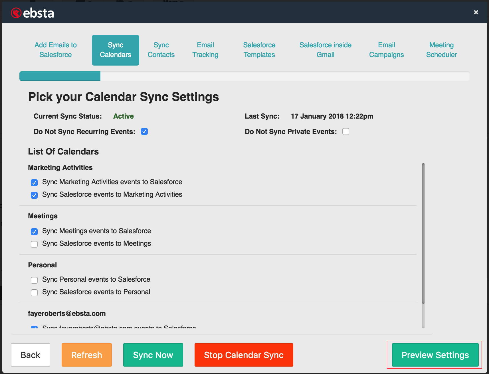Select the Salesforce inside Gmail tab
Image resolution: width=489 pixels, height=374 pixels.
click(325, 50)
